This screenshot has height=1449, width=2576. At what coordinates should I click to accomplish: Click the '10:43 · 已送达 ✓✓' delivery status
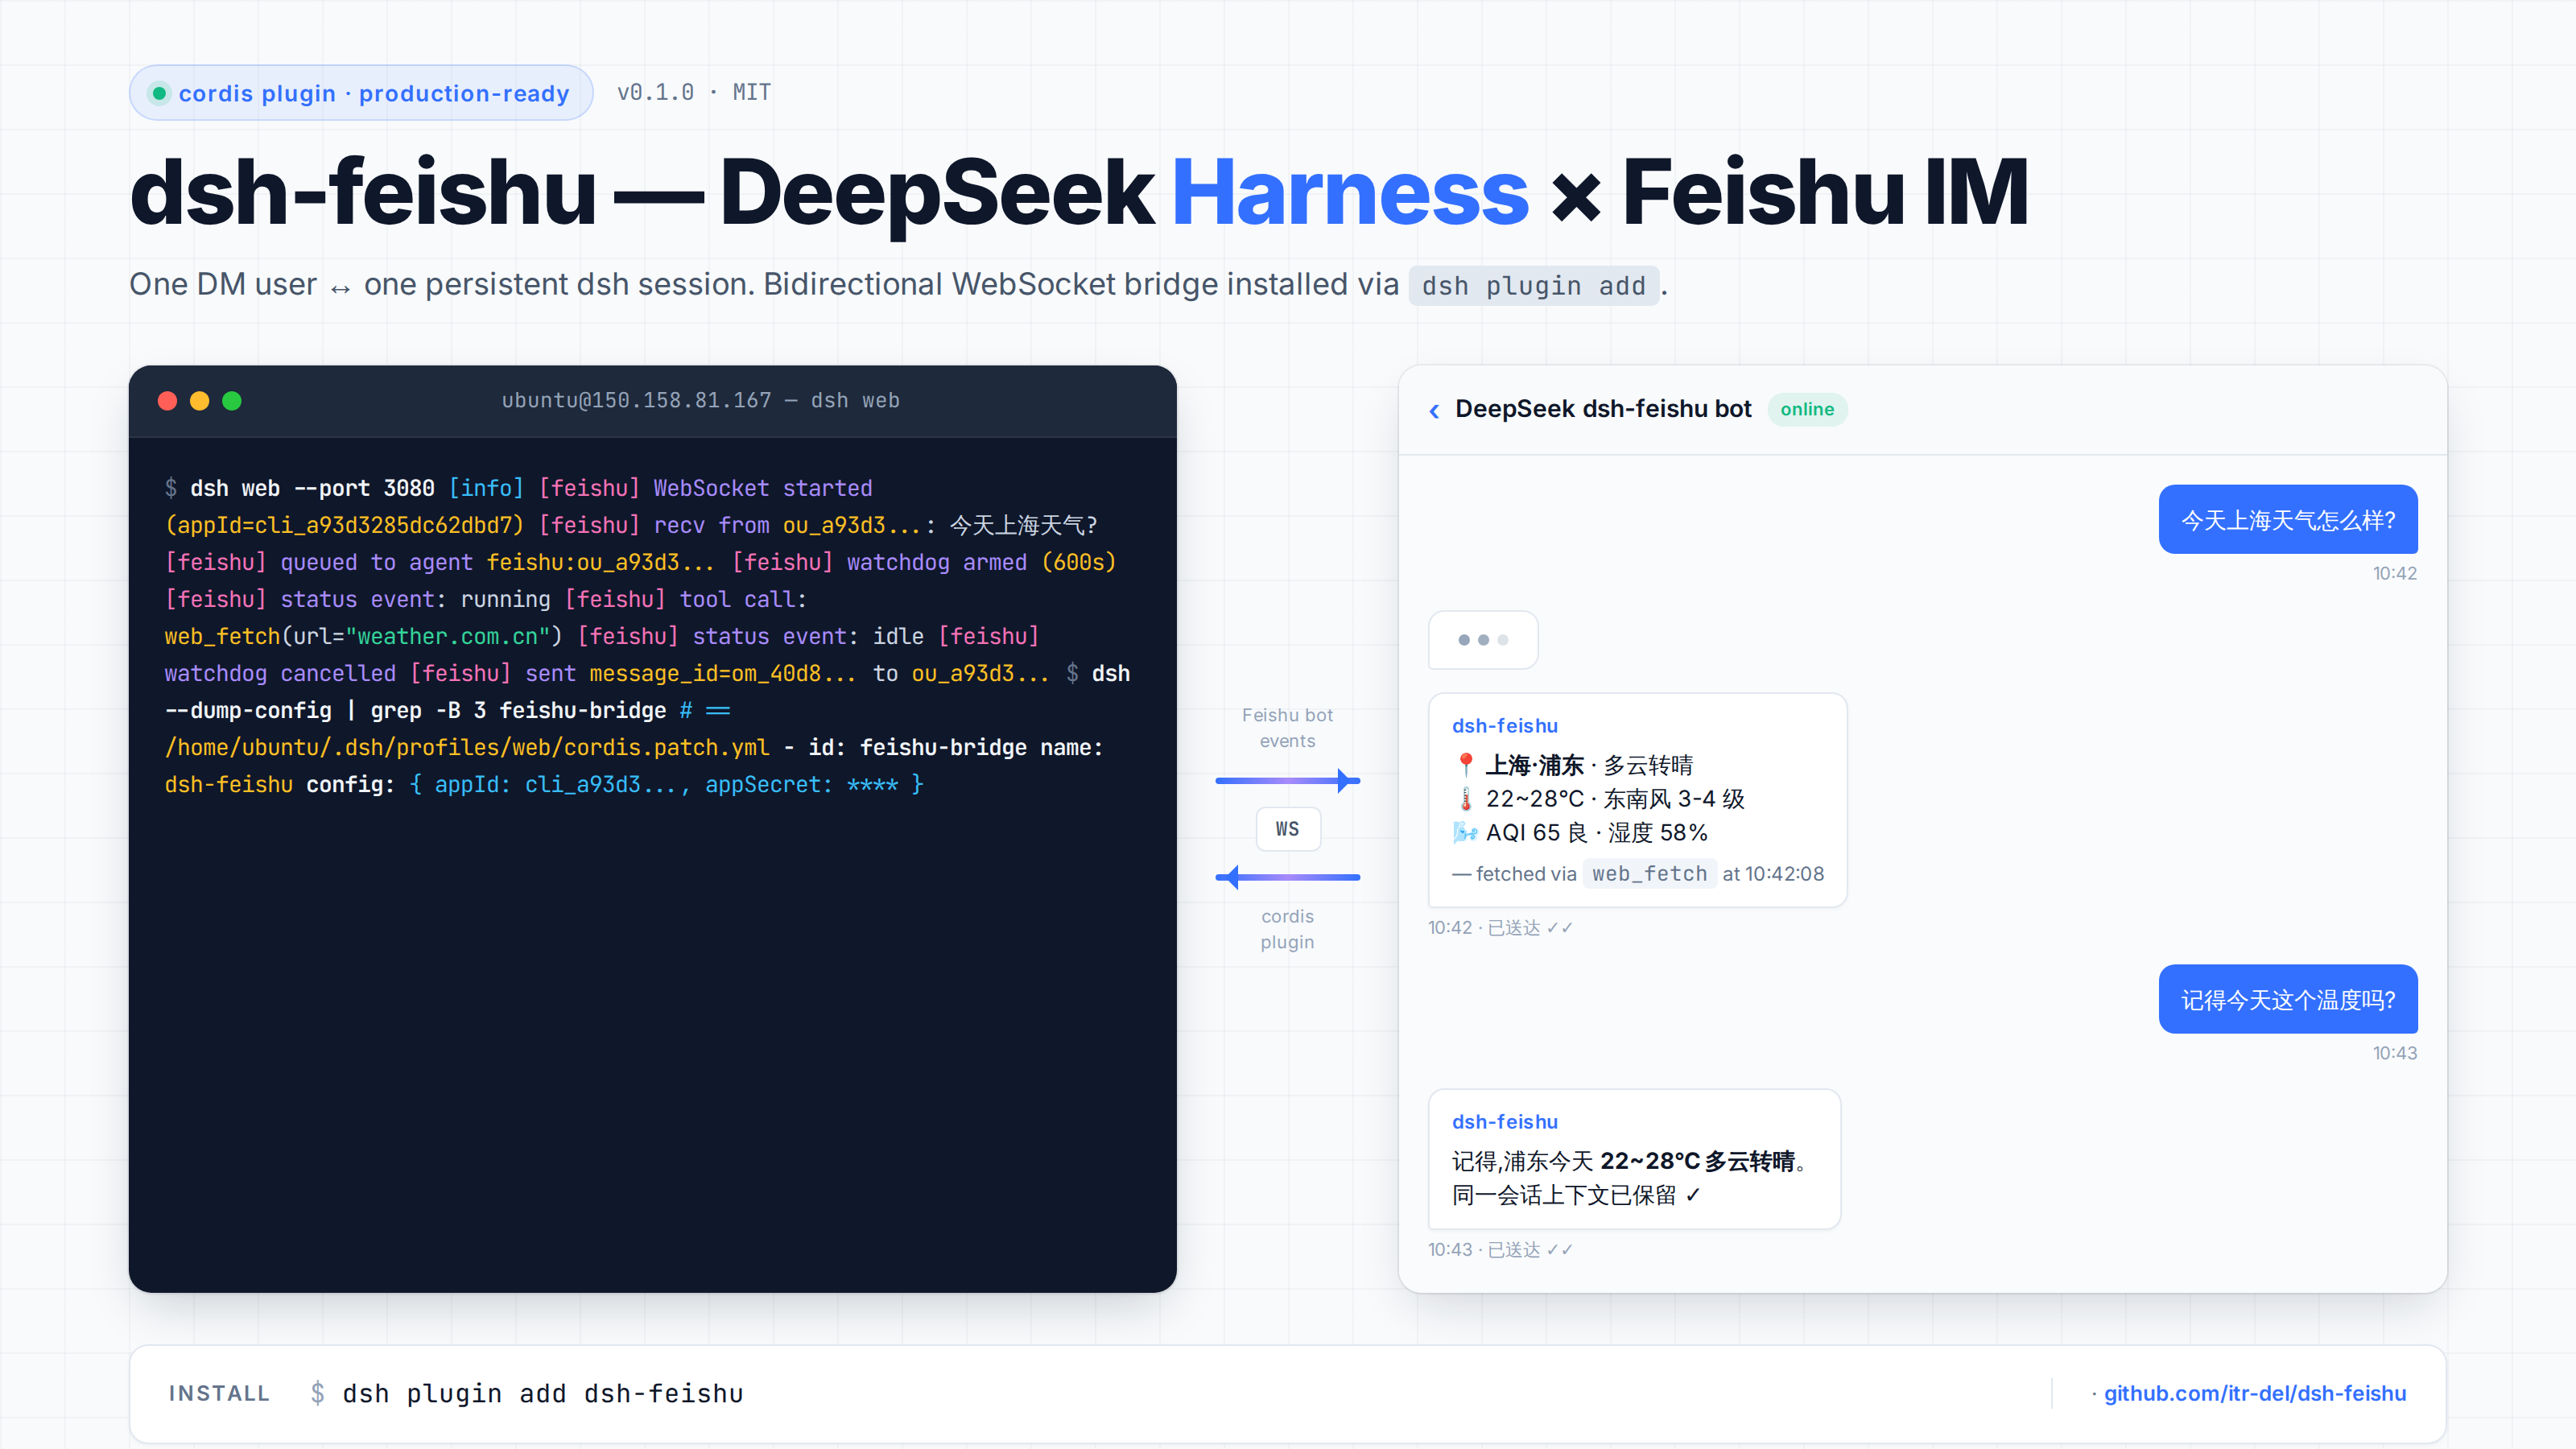1500,1250
